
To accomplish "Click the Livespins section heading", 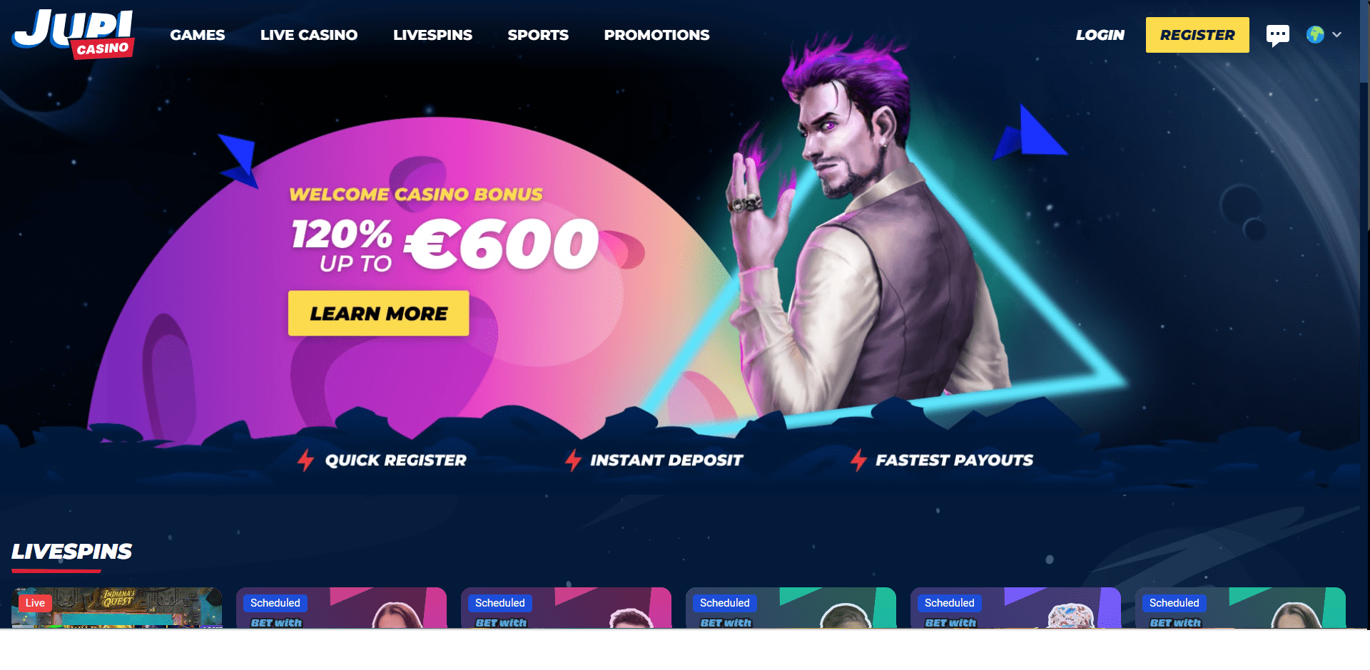I will [x=71, y=552].
